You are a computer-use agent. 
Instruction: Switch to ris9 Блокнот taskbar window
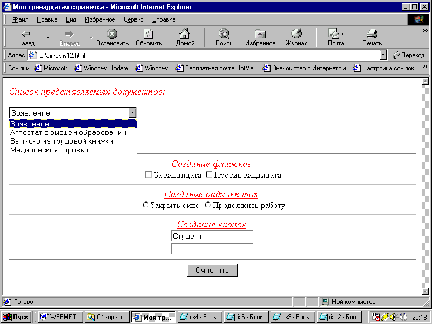[x=293, y=317]
